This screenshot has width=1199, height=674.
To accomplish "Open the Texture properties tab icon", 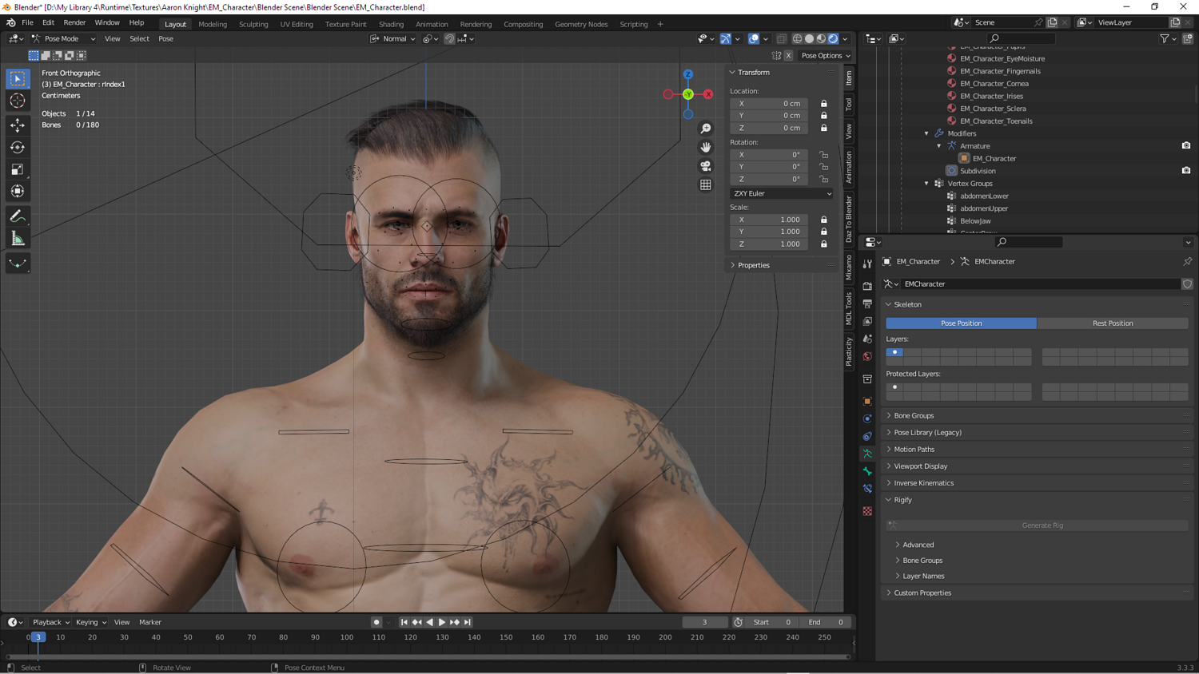I will click(867, 511).
